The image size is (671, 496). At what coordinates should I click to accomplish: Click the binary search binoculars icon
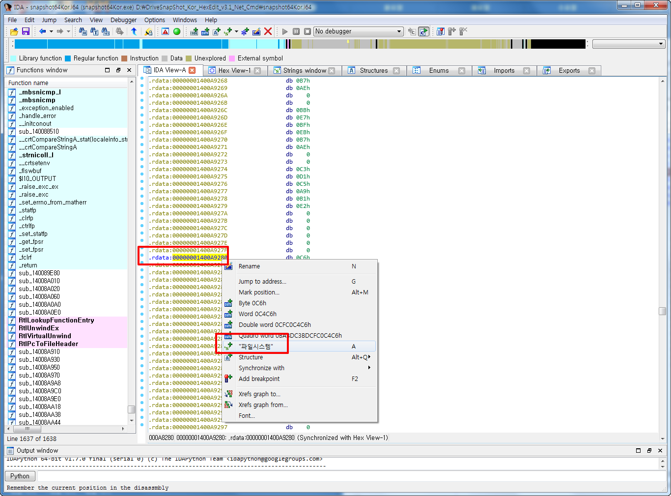[106, 31]
